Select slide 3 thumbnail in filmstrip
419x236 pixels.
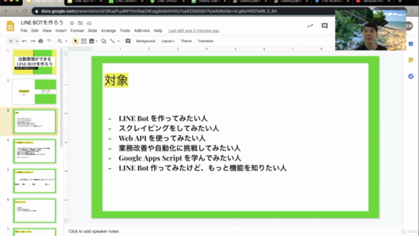tap(35, 121)
